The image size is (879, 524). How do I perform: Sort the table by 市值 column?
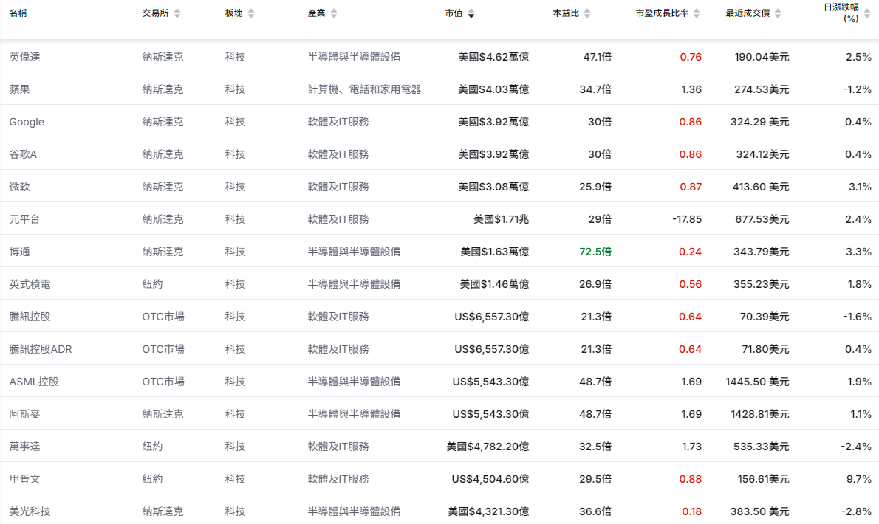[x=471, y=13]
